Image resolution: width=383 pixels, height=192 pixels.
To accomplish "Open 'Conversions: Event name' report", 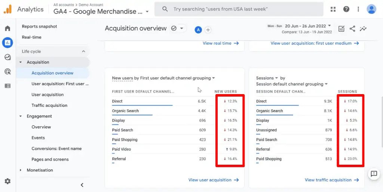I will click(x=56, y=149).
